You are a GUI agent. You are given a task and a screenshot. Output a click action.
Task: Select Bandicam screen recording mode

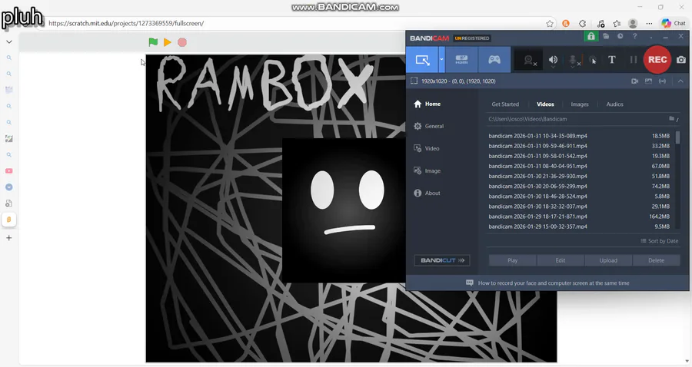point(422,59)
